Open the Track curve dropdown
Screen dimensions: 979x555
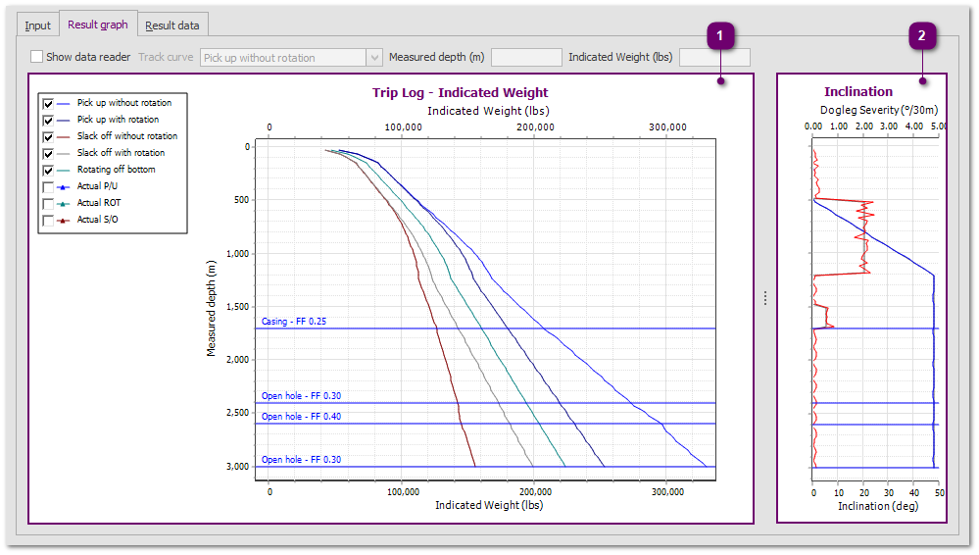[x=291, y=58]
